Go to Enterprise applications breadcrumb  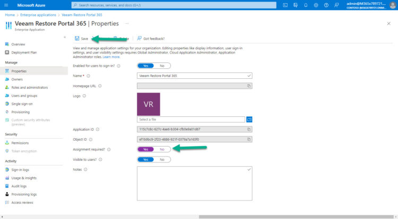38,15
